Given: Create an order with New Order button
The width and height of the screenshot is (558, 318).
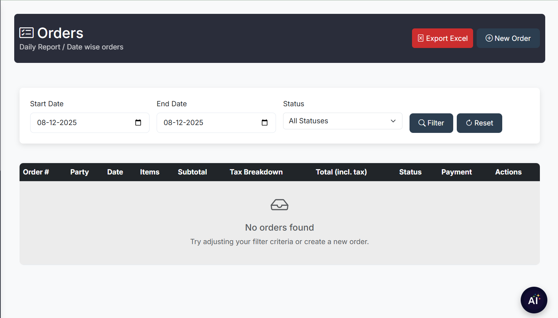Looking at the screenshot, I should pos(508,38).
